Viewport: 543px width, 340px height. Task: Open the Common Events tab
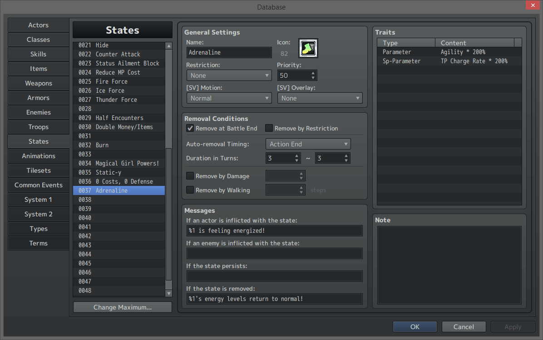(39, 185)
